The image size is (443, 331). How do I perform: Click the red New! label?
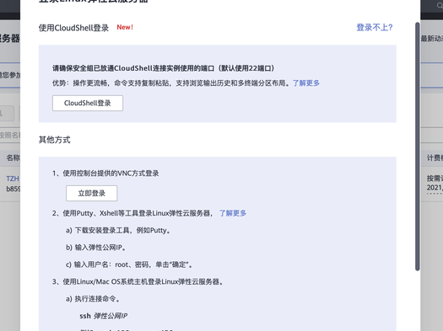[125, 27]
